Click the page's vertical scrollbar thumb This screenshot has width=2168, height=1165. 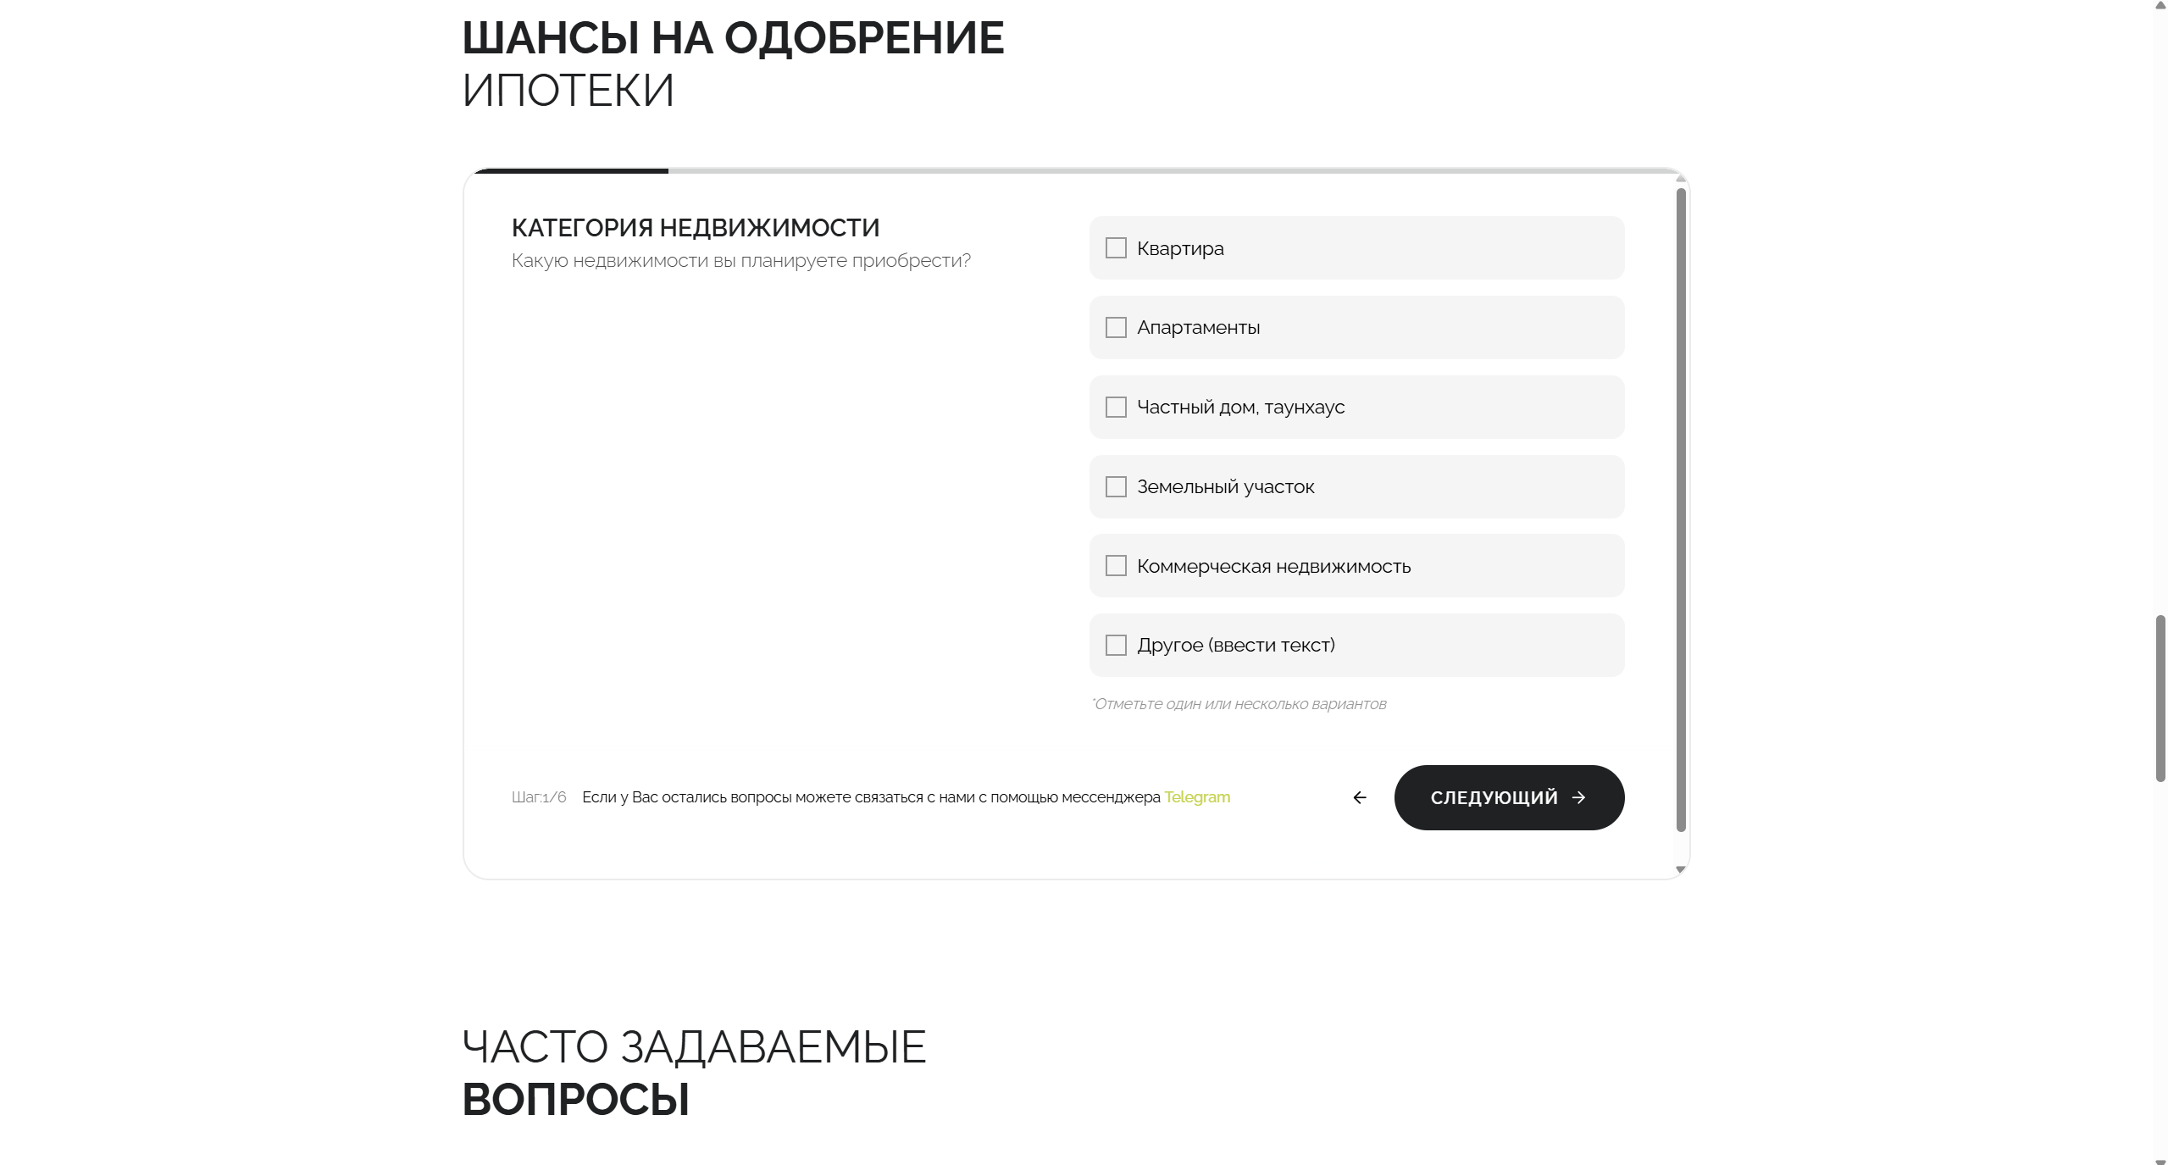click(x=2160, y=698)
